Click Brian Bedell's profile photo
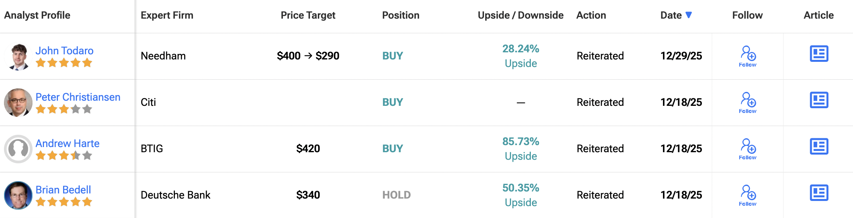853x218 pixels. pyautogui.click(x=18, y=195)
